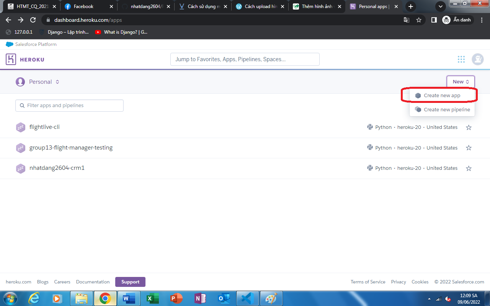Open a new browser tab with plus
The width and height of the screenshot is (490, 306).
(x=411, y=7)
